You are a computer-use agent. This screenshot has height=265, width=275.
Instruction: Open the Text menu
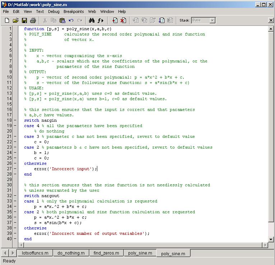(x=40, y=11)
